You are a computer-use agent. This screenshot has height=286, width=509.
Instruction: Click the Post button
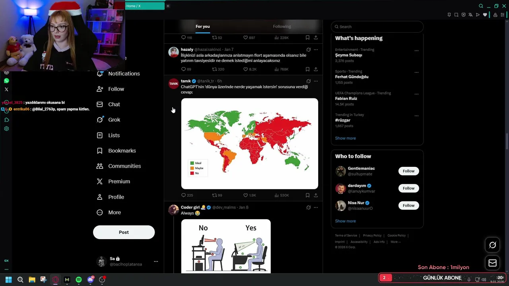tap(124, 232)
